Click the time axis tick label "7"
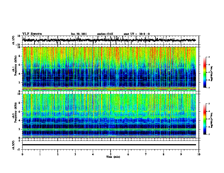The image size is (224, 173). 146,154
